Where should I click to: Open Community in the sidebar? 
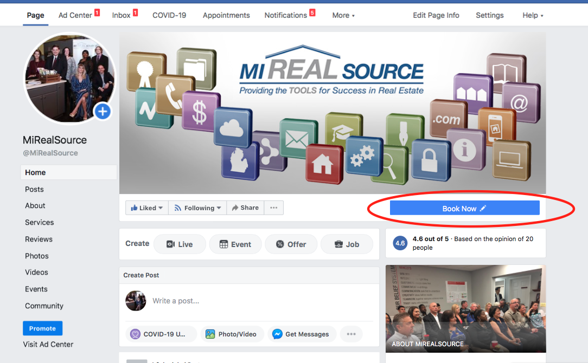44,306
